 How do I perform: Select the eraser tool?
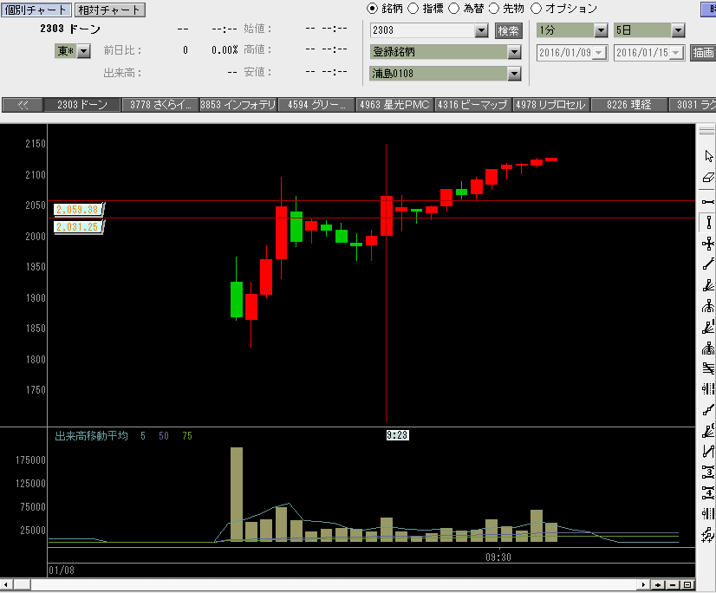(x=708, y=177)
